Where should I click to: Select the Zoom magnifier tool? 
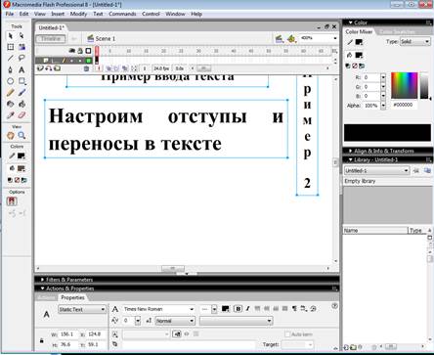[x=22, y=135]
